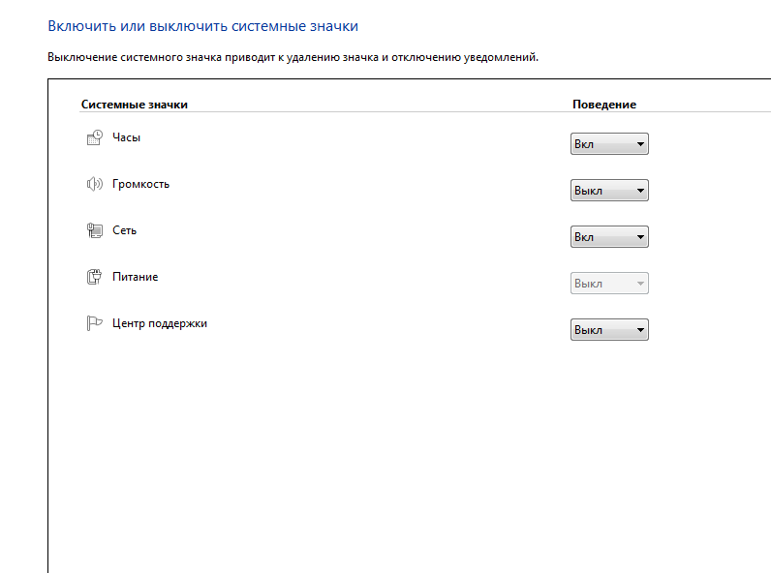The height and width of the screenshot is (573, 771).
Task: Click the speaker icon beside Громкость
Action: [x=94, y=184]
